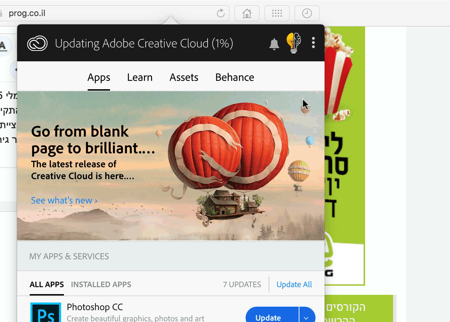Select the ALL APPS filter
Image resolution: width=450 pixels, height=322 pixels.
pos(47,285)
